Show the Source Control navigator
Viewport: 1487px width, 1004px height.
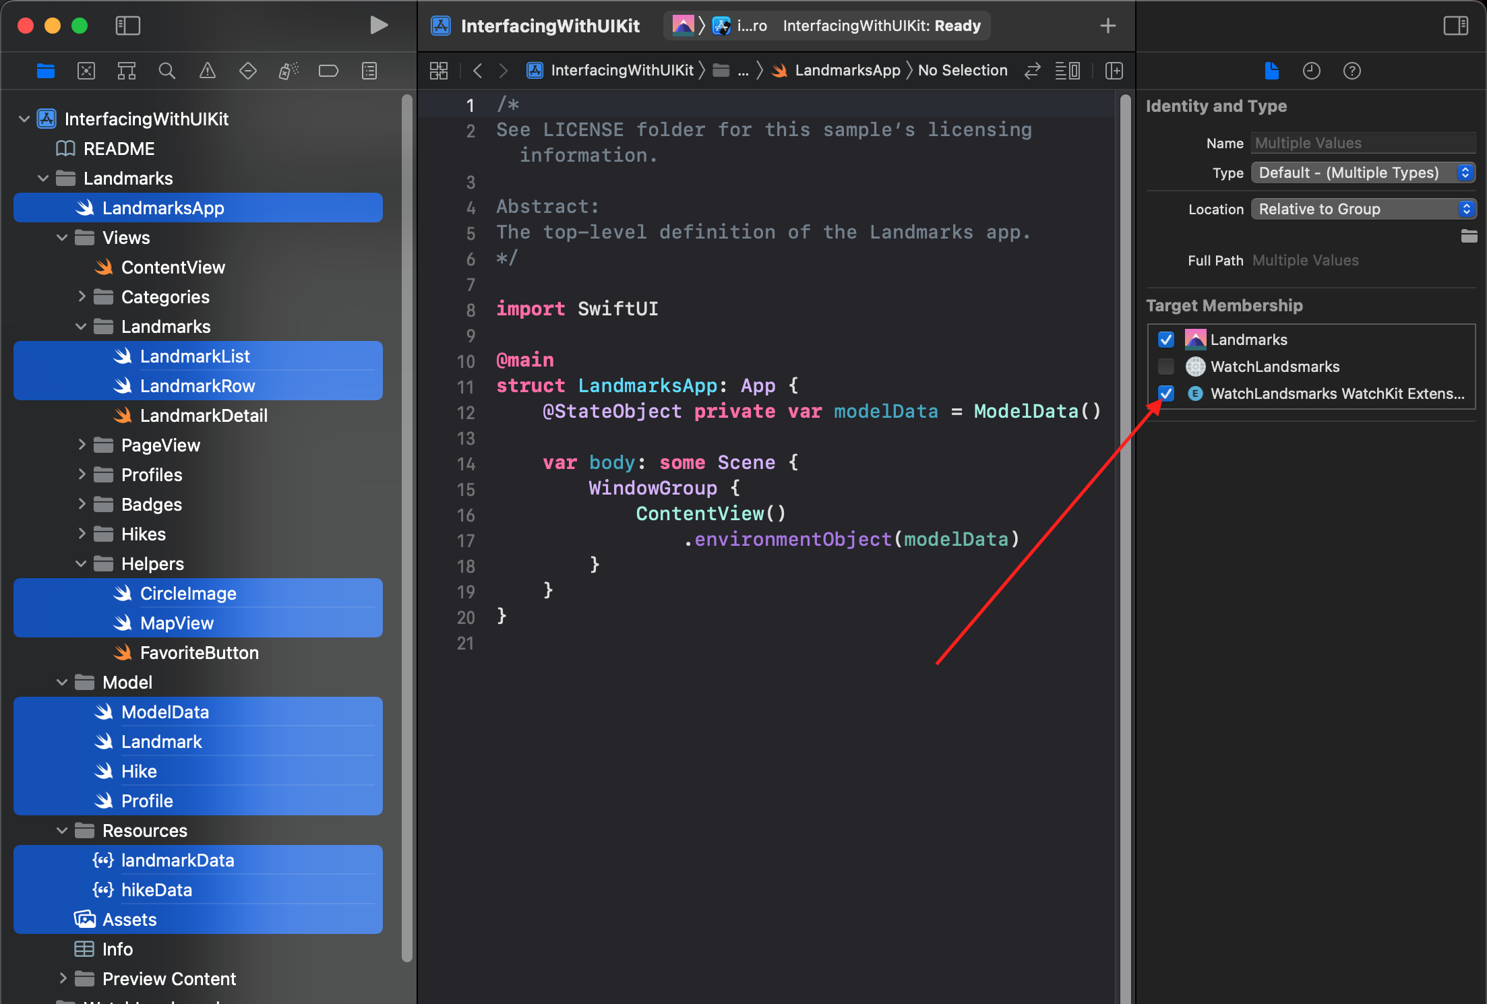86,71
